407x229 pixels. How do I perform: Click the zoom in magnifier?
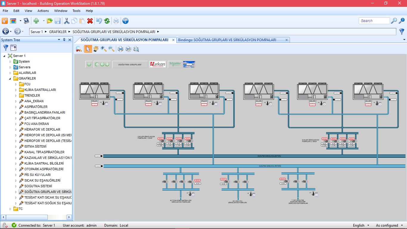click(104, 49)
